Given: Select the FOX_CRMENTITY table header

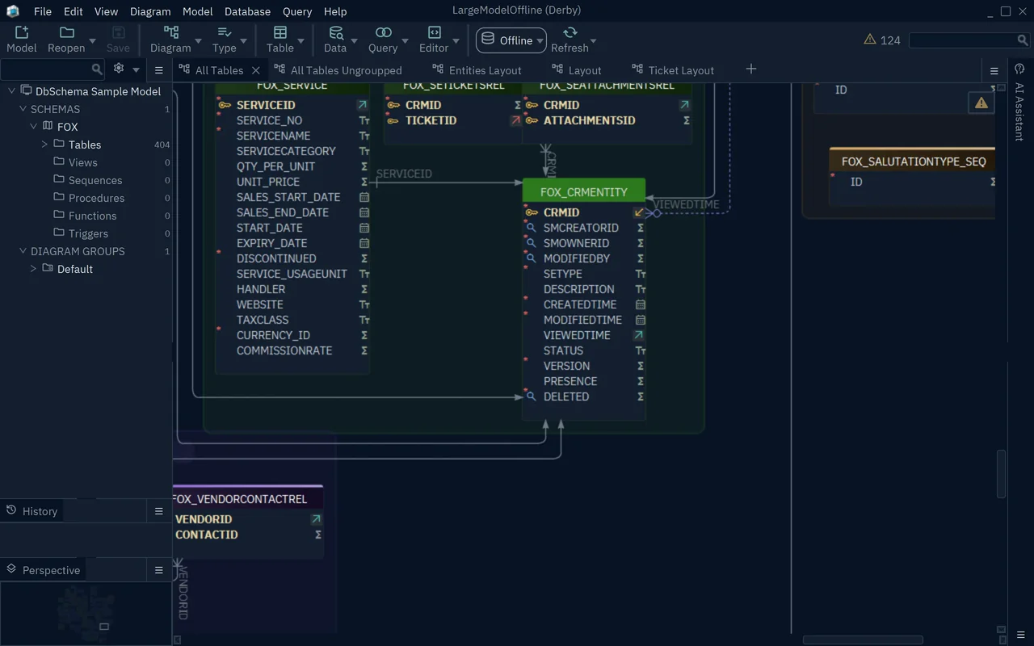Looking at the screenshot, I should (584, 192).
